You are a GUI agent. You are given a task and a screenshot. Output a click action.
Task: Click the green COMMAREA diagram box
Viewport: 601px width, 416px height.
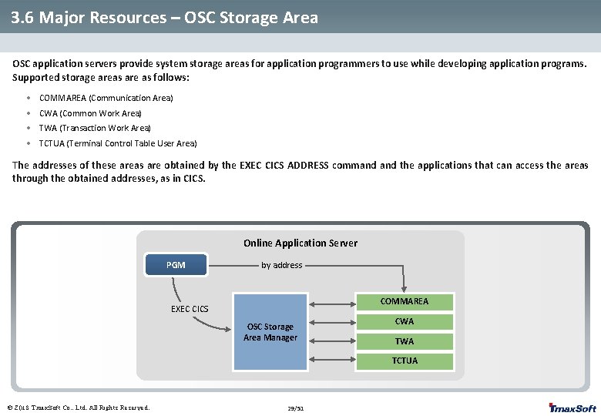coord(405,301)
